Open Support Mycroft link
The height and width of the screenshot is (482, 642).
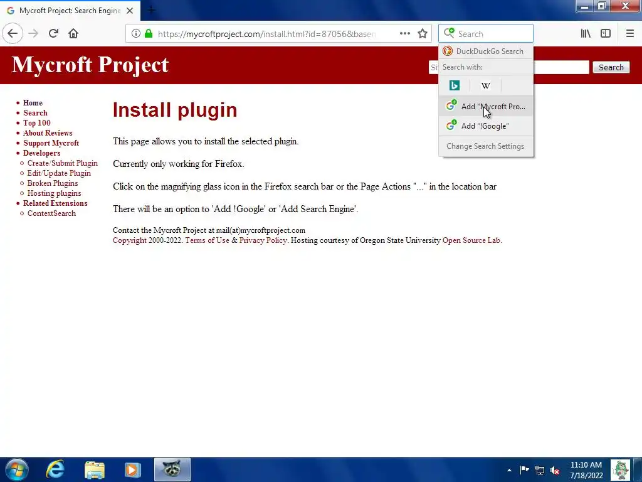tap(51, 143)
